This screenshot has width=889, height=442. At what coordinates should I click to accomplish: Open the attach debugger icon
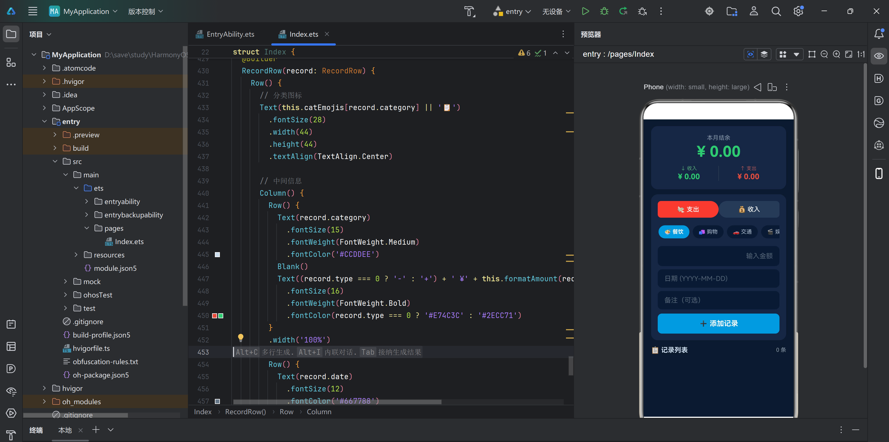click(642, 11)
